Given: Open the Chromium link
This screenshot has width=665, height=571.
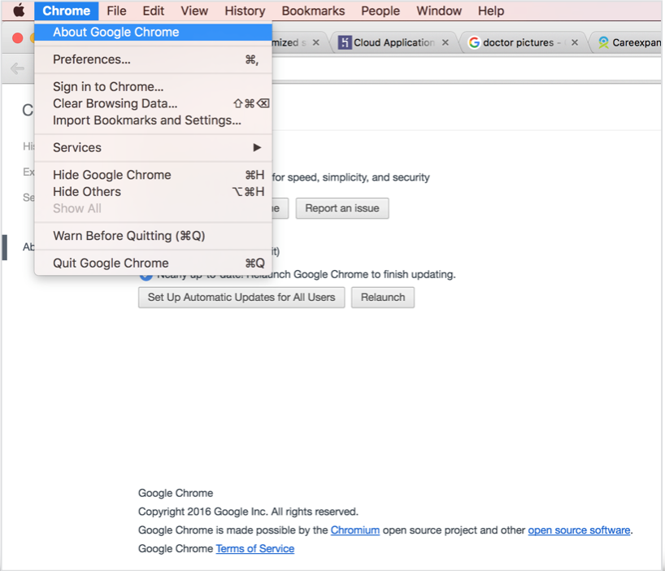Looking at the screenshot, I should [354, 530].
